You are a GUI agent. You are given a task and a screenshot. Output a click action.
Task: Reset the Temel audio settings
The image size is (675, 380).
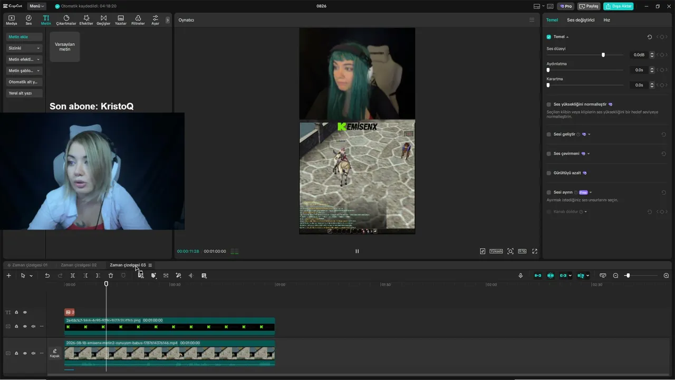[650, 37]
